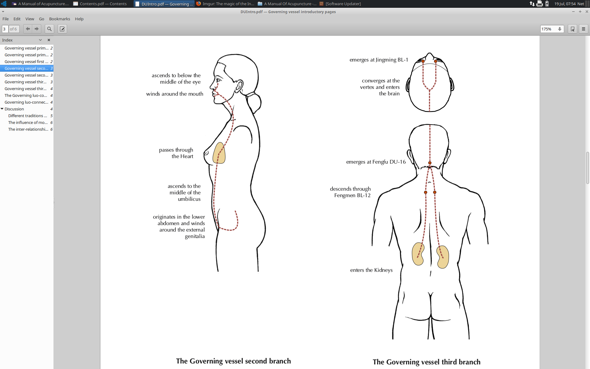Screen dimensions: 590x369
Task: Open the hamburger side-pane menu button
Action: click(584, 29)
